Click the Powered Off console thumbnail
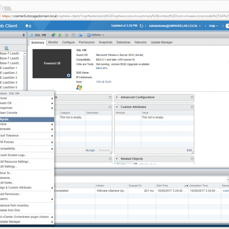The height and width of the screenshot is (229, 229). tap(52, 63)
